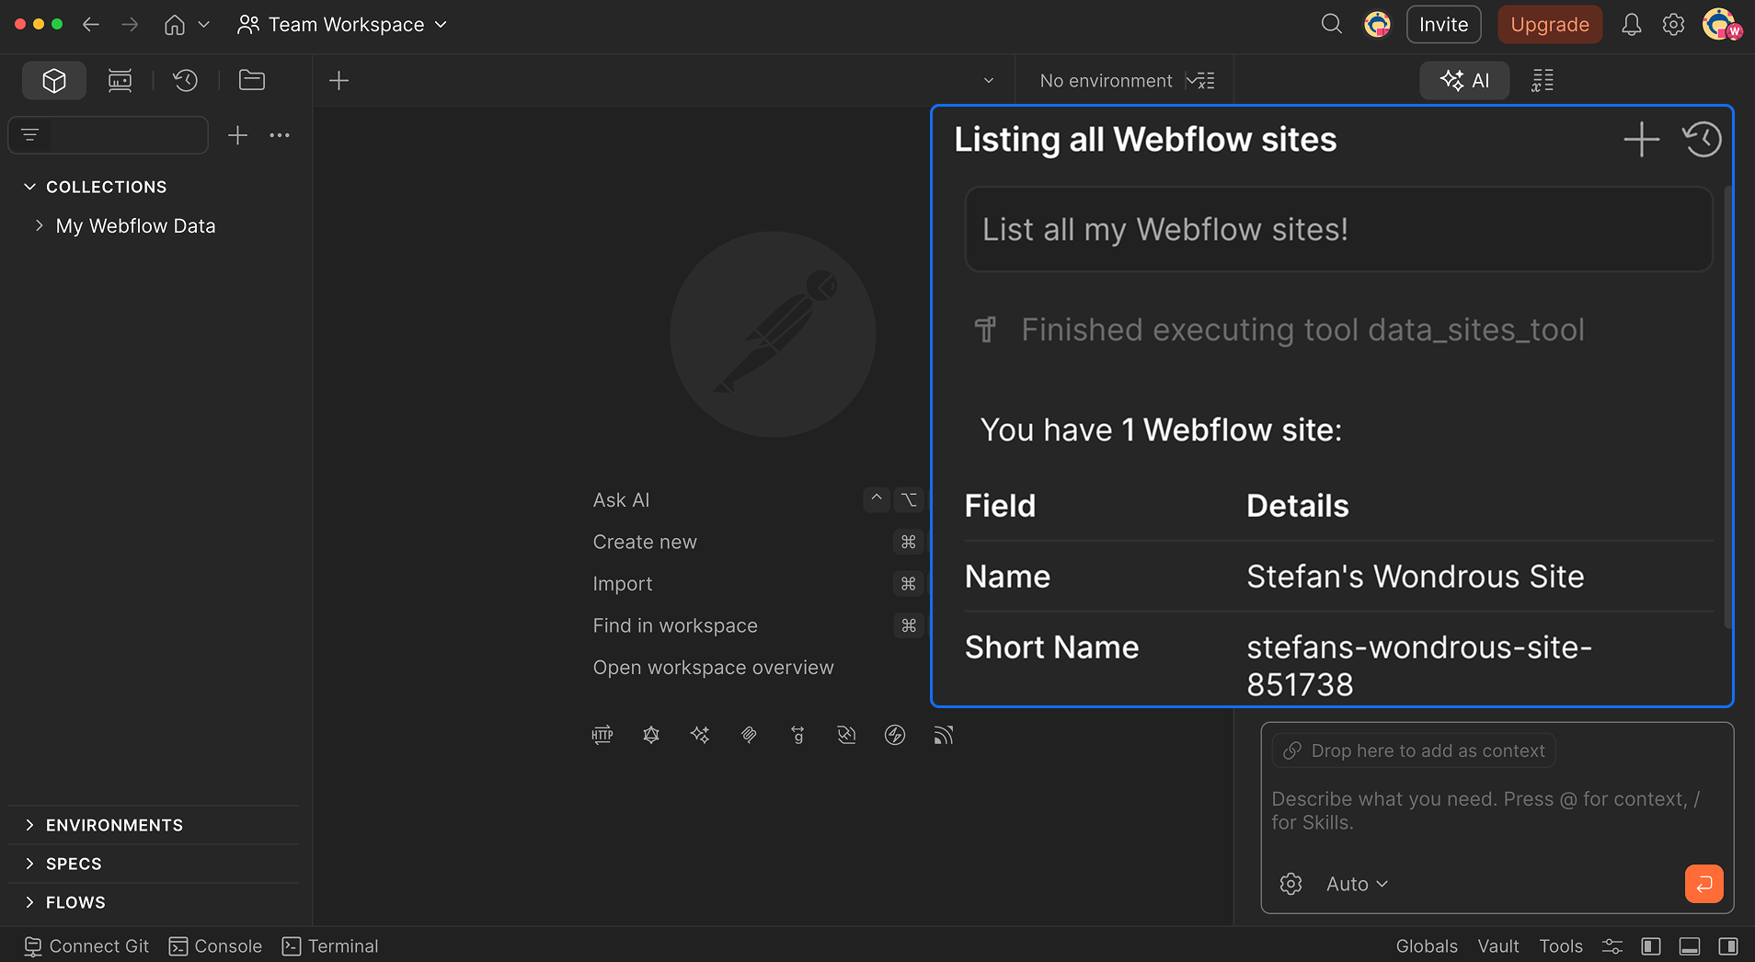The image size is (1755, 962).
Task: Create a new gRPC request
Action: (797, 735)
